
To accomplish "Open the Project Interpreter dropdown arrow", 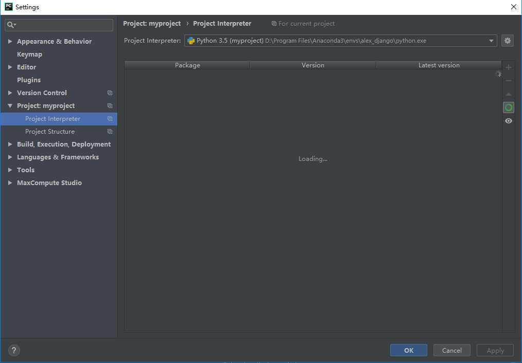I will (491, 41).
